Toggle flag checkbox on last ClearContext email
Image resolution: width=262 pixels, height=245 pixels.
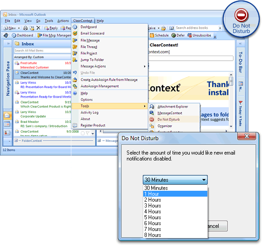click(x=83, y=133)
